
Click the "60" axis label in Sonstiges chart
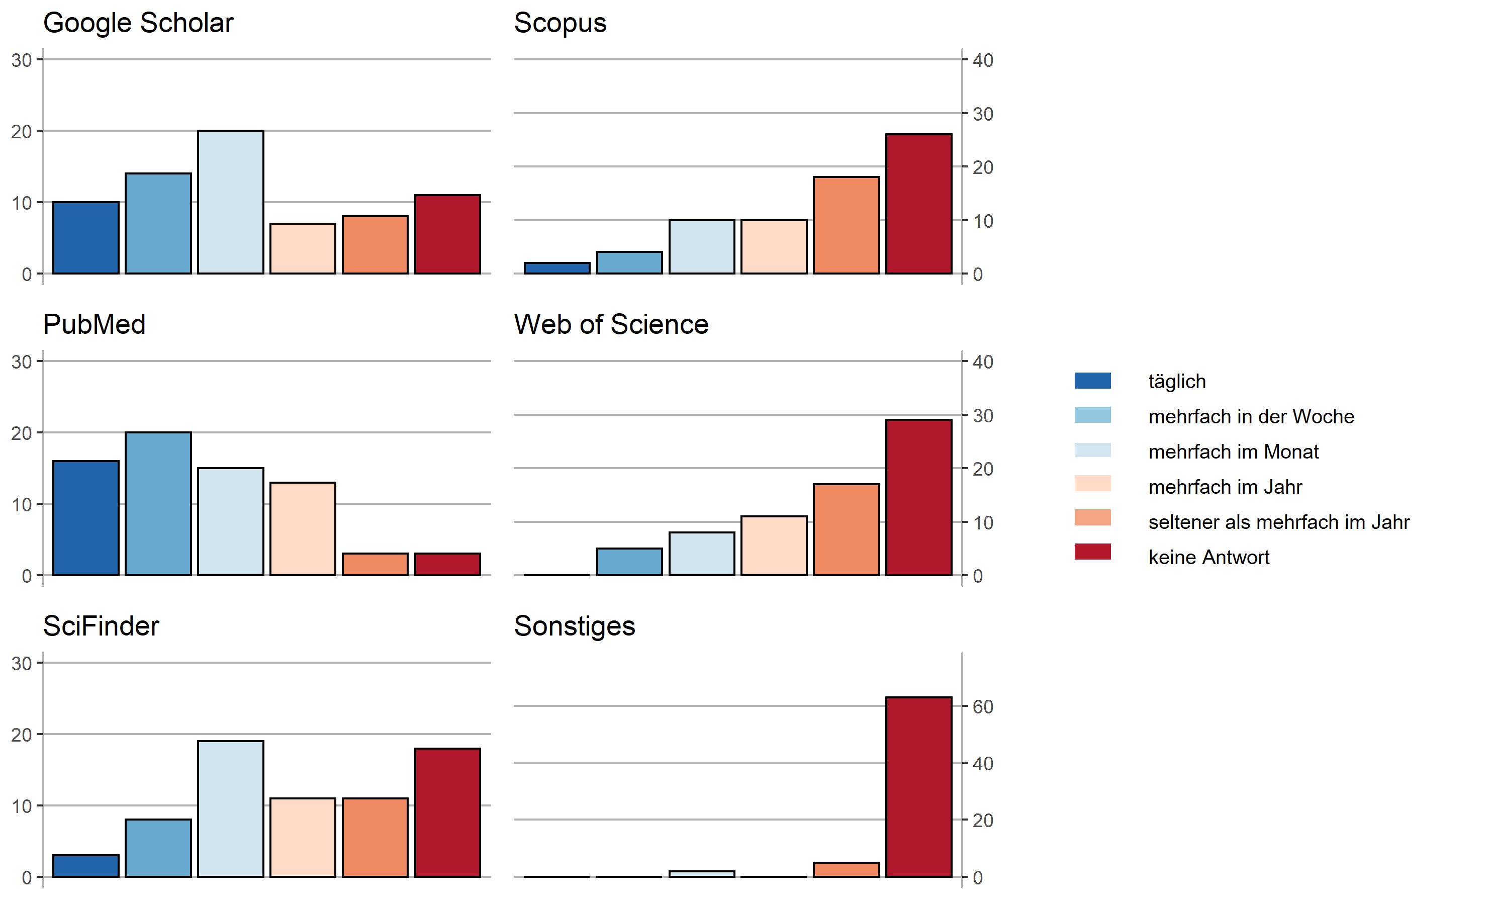click(x=983, y=707)
